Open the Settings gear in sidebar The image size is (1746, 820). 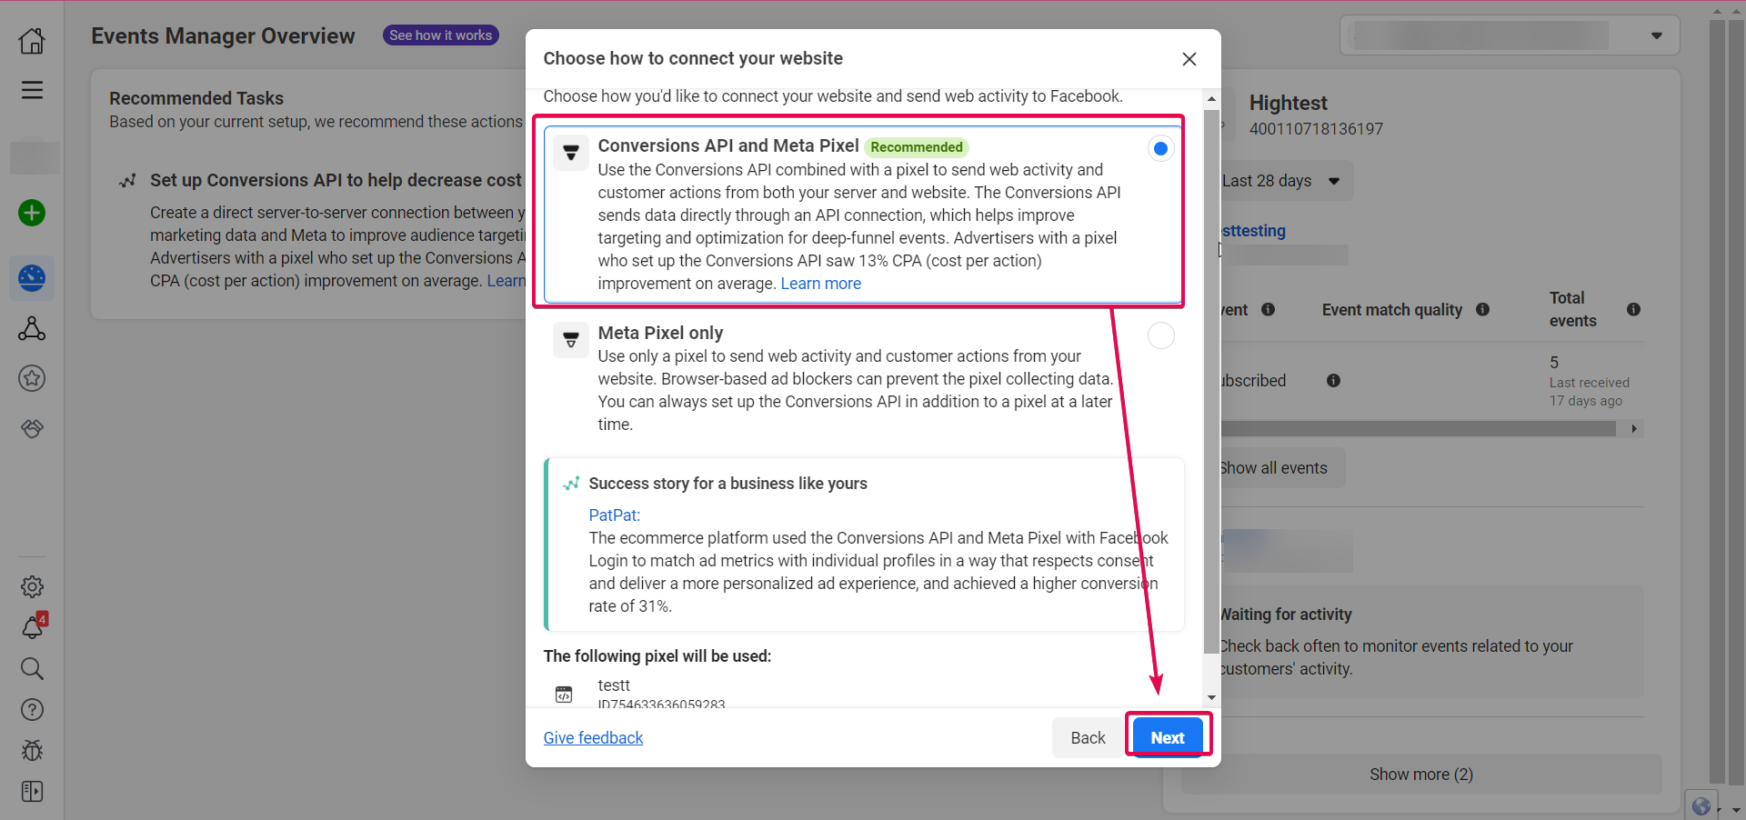coord(32,586)
